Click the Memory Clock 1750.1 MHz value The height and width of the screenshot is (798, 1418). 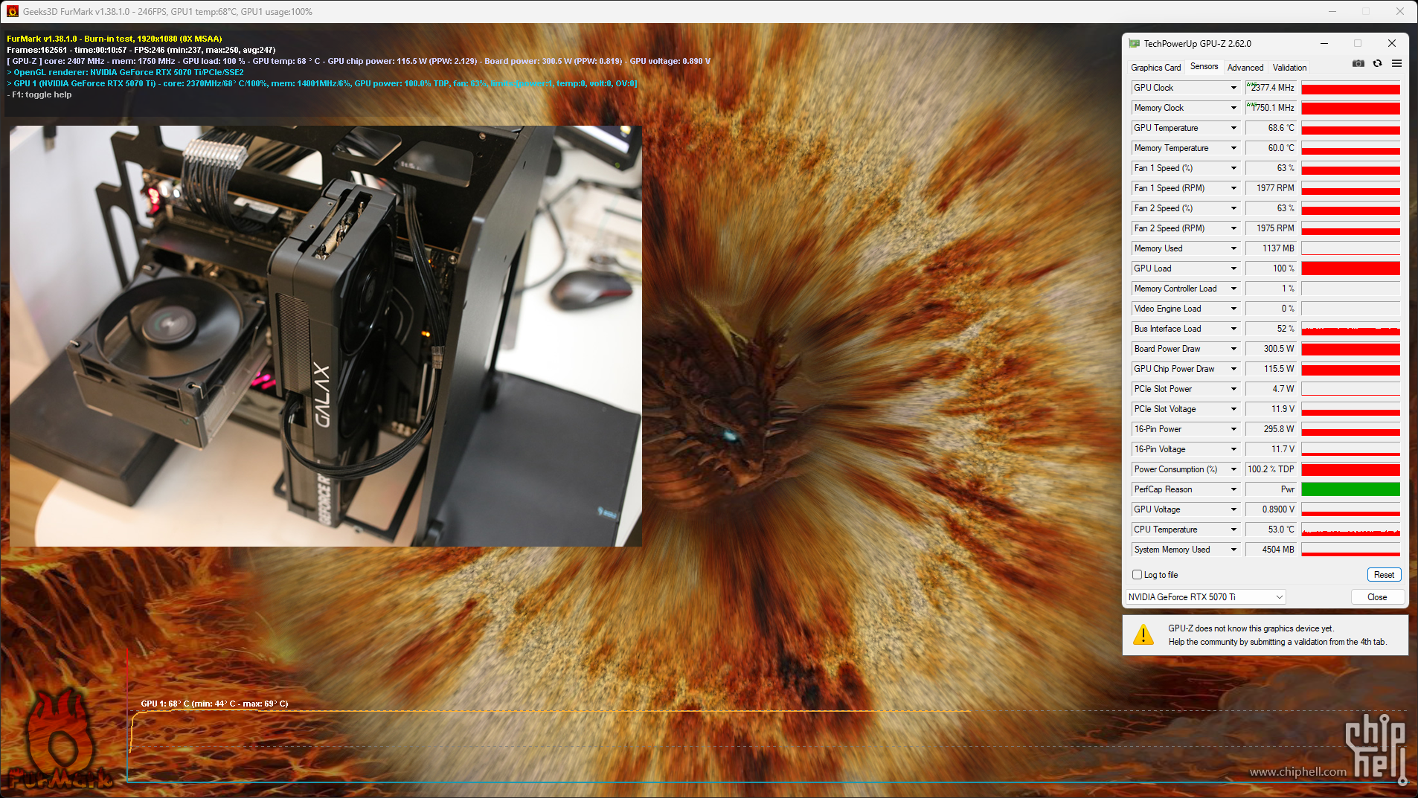pos(1271,108)
